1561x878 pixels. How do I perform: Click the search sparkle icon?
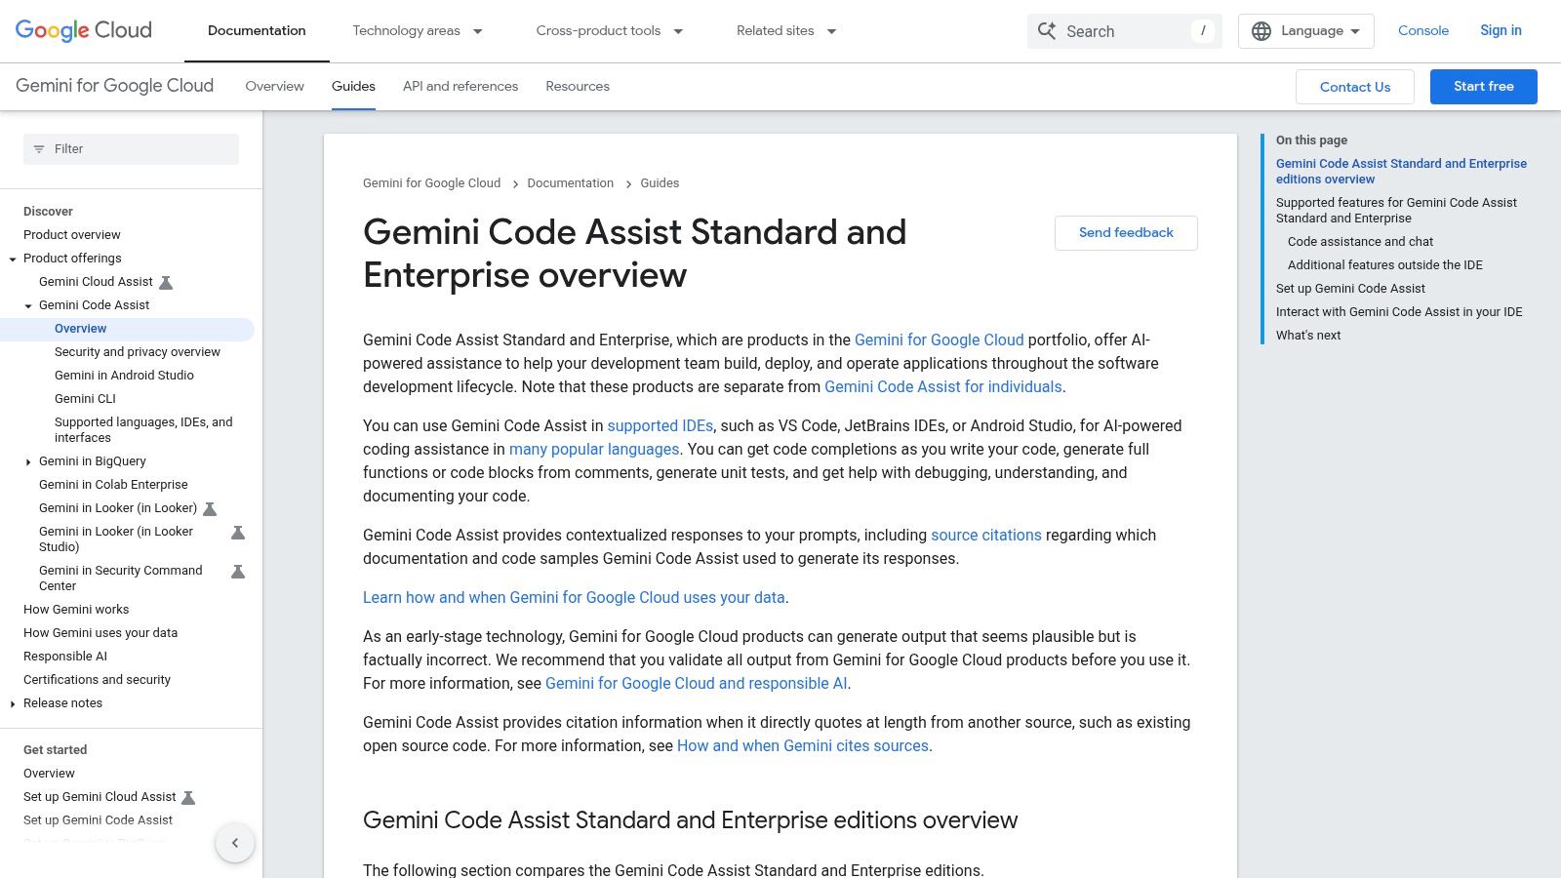coord(1047,30)
